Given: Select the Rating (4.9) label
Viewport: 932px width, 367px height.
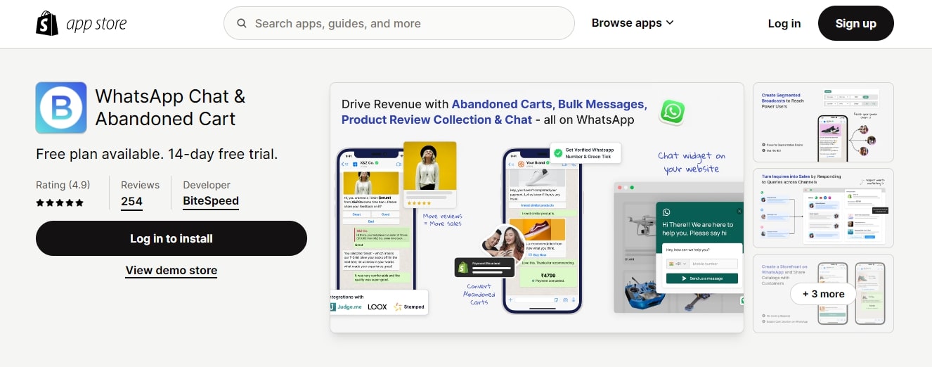Looking at the screenshot, I should 63,185.
